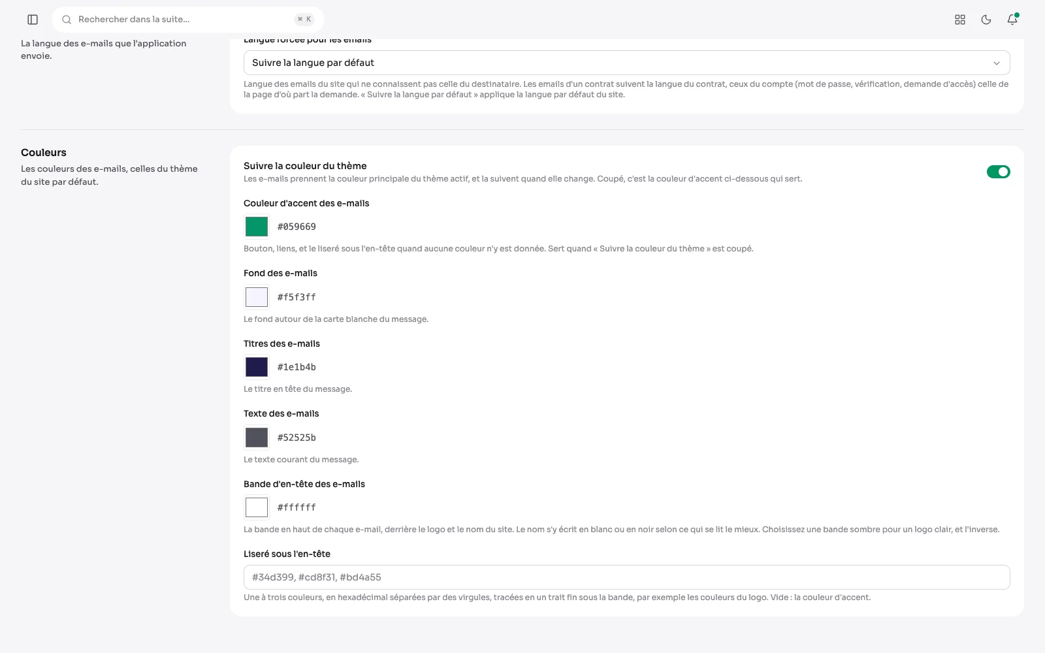Focus the Liseré sous l'en-tête field
This screenshot has width=1045, height=653.
click(626, 577)
